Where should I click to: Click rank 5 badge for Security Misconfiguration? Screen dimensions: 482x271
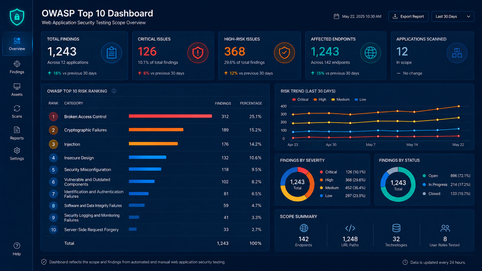pos(53,170)
